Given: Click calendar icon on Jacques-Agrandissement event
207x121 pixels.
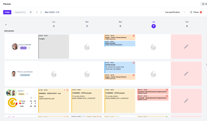Looking at the screenshot, I should click(167, 90).
